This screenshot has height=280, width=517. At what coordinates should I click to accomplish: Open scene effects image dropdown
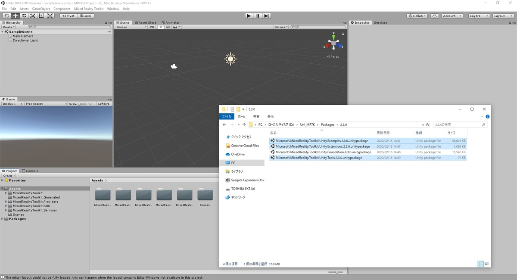click(176, 27)
